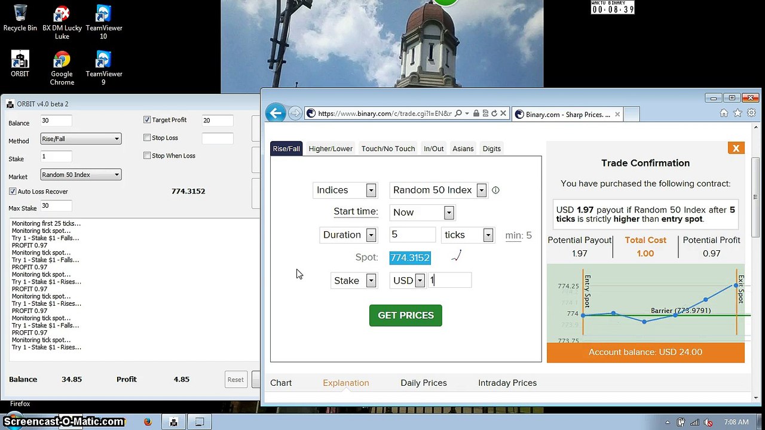Open the Recycle Bin desktop icon

tap(20, 18)
